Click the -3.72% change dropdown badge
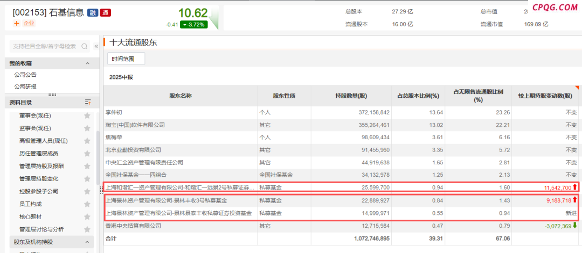582x253 pixels. pos(193,25)
